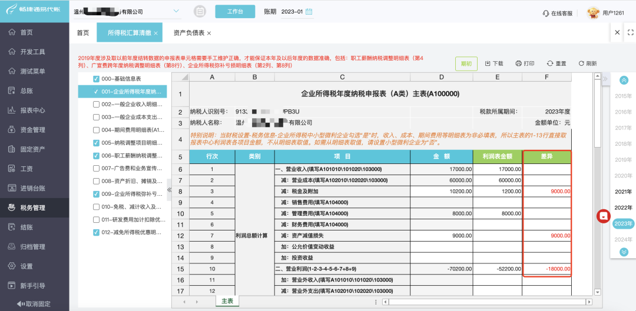Check 007-广告费和业务宣传 checkbox
Screen dimensions: 636x311
(x=96, y=169)
